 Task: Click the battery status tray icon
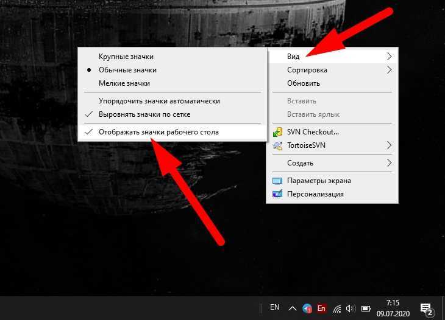point(366,308)
